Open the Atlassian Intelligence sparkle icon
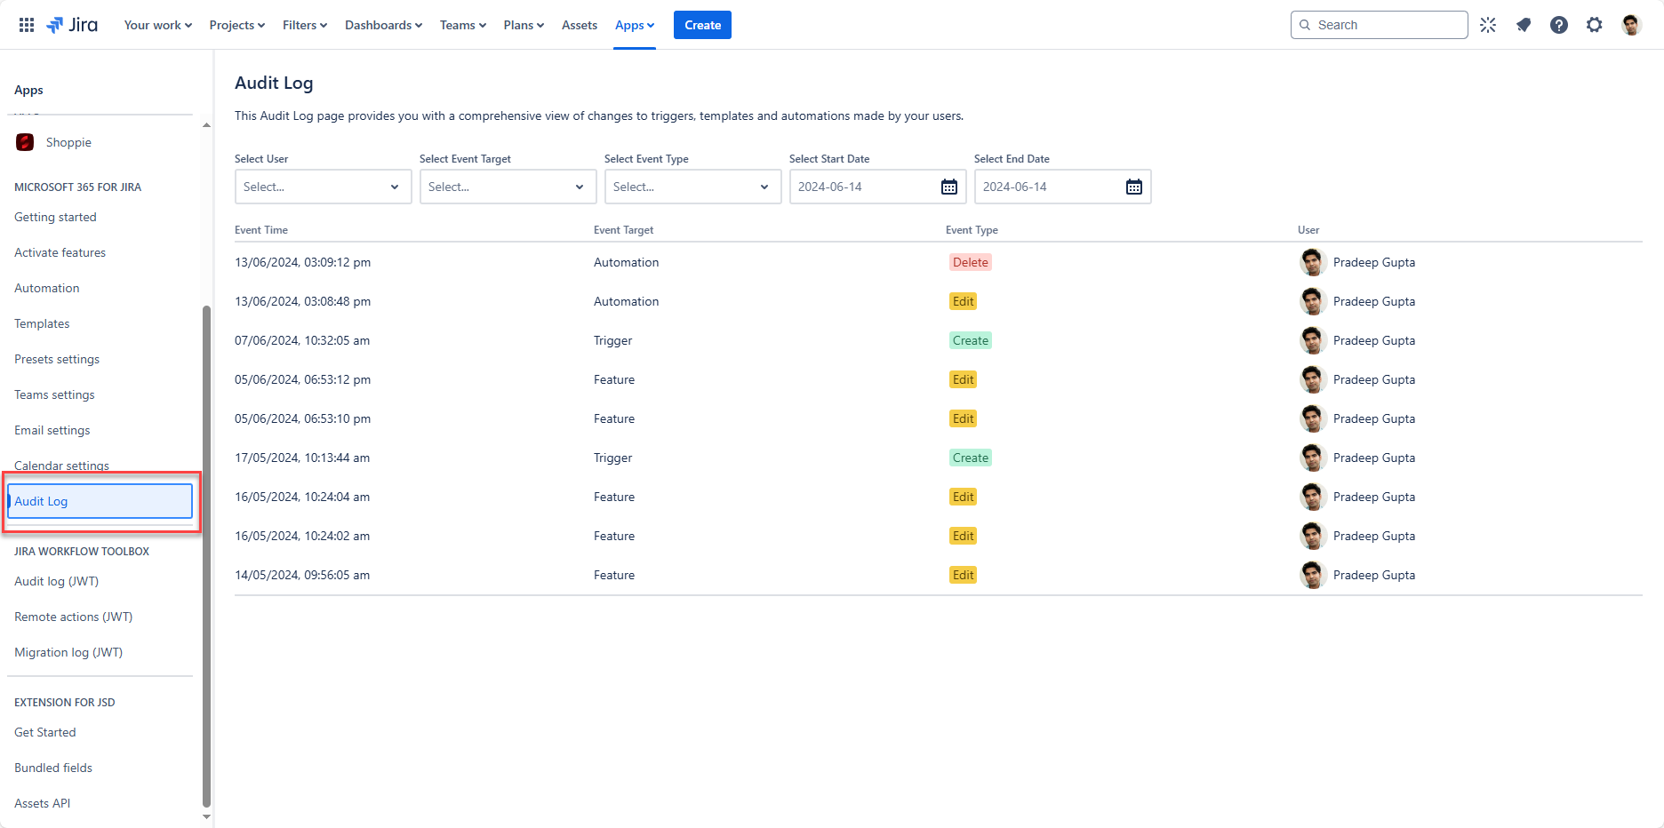 coord(1488,25)
